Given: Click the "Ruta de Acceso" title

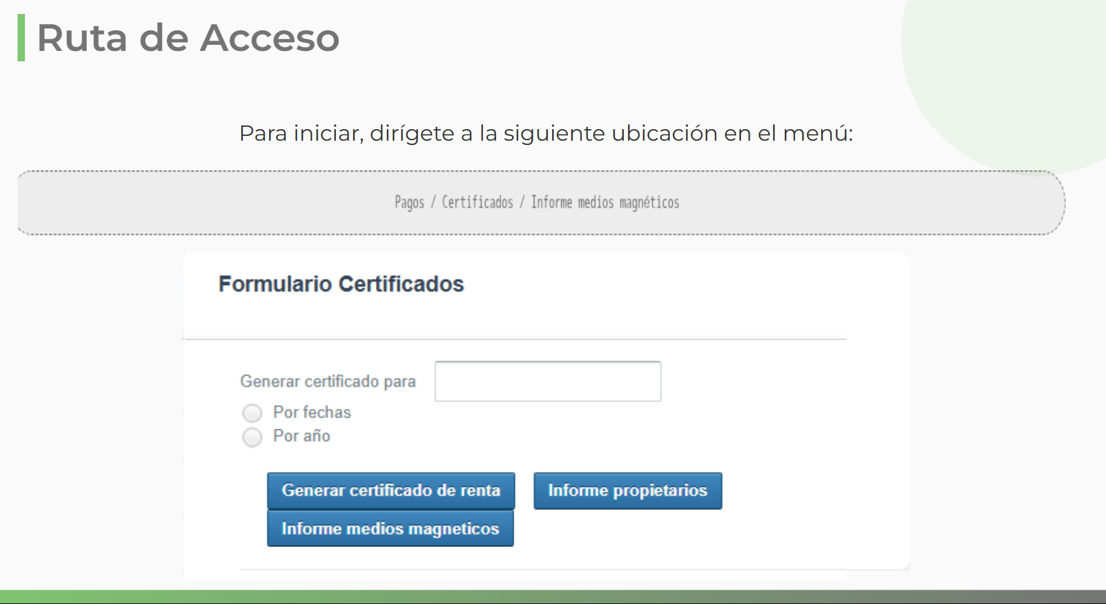Looking at the screenshot, I should [x=188, y=38].
